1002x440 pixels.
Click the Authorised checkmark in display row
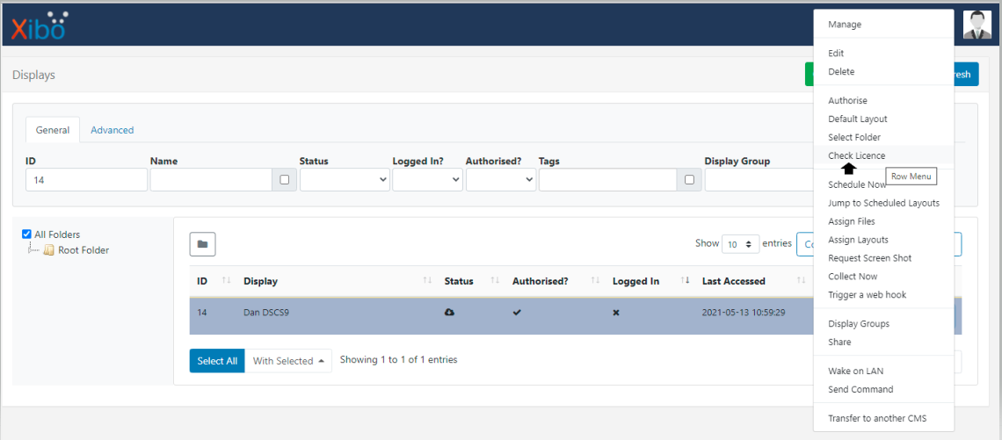click(517, 313)
